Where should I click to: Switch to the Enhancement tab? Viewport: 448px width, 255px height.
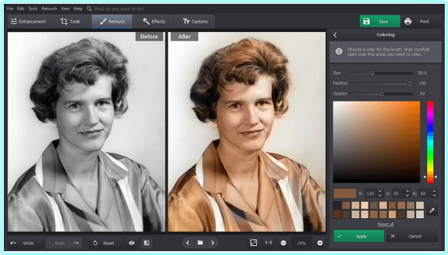[x=28, y=22]
